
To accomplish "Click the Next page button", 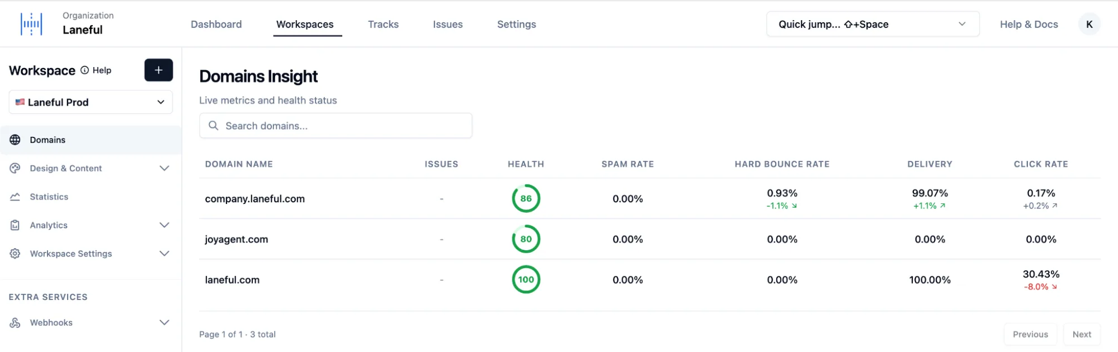I will click(x=1082, y=334).
